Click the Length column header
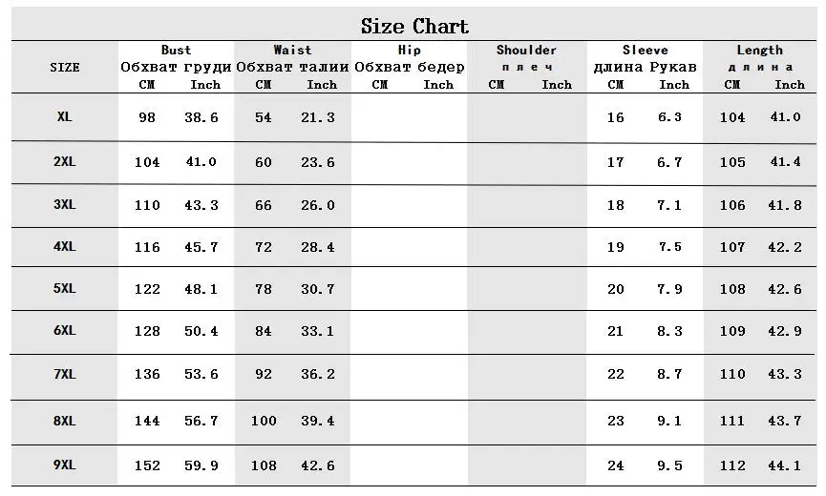 pyautogui.click(x=759, y=50)
